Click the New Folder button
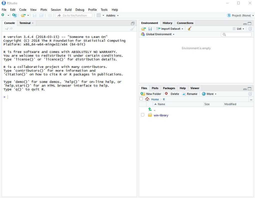This screenshot has height=198, width=255. [x=151, y=94]
